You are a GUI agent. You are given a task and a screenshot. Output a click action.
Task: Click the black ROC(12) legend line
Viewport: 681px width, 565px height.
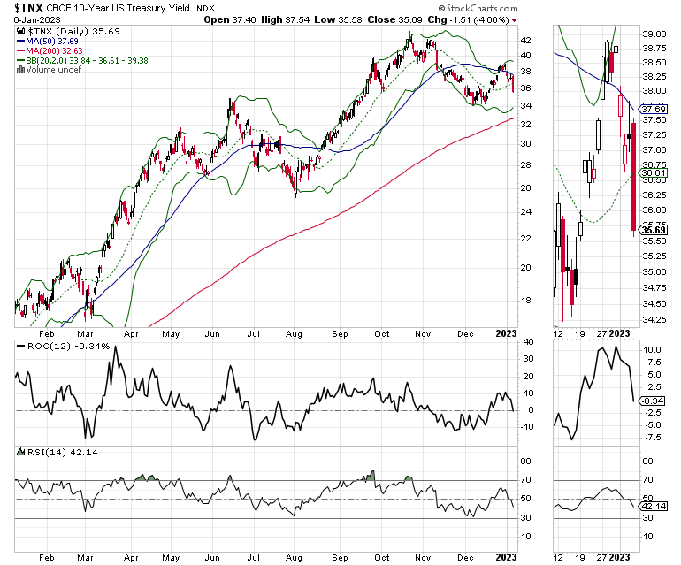coord(21,347)
